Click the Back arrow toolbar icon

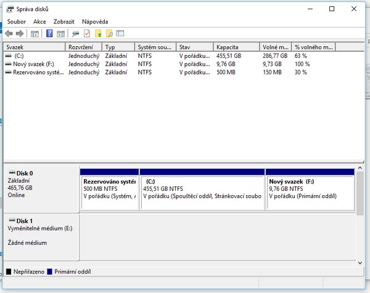(x=9, y=33)
